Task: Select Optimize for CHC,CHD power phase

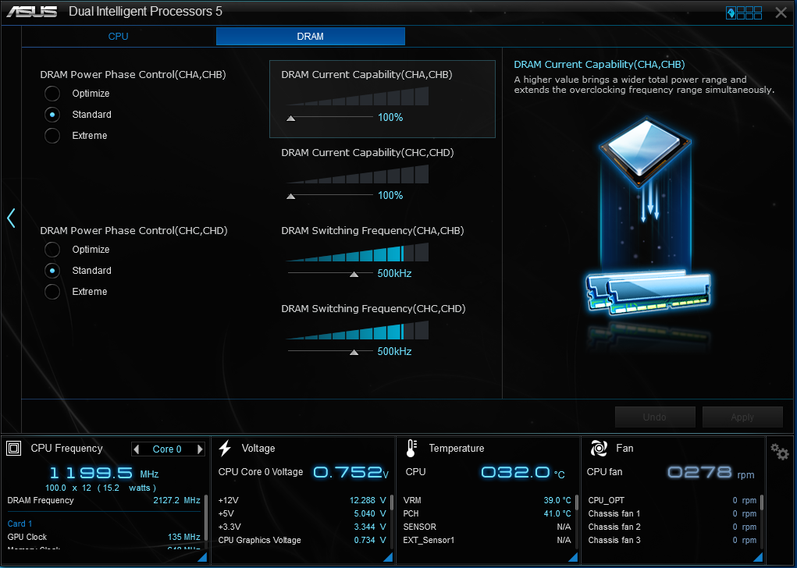Action: [52, 250]
